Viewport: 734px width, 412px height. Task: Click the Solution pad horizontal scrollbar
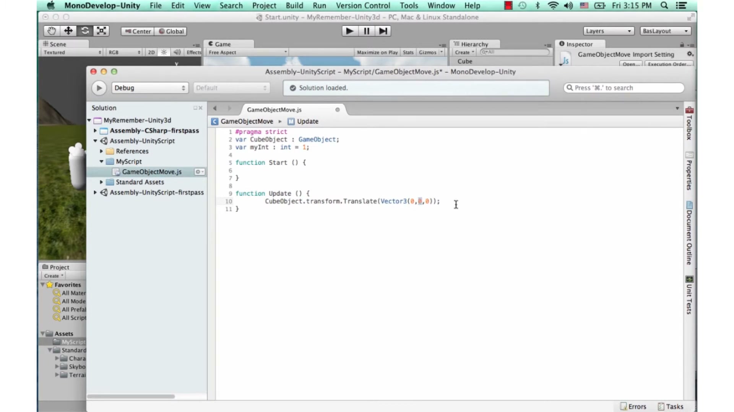(x=131, y=396)
